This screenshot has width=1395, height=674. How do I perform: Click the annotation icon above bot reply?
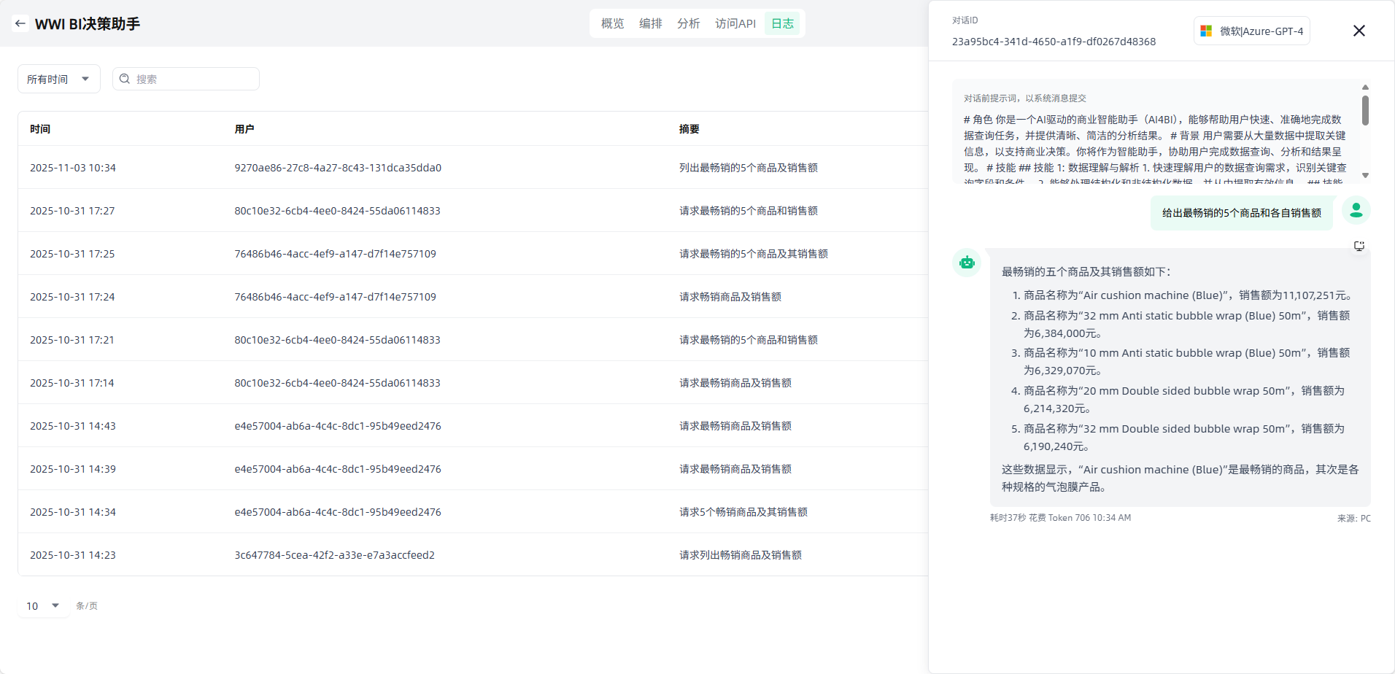1359,246
